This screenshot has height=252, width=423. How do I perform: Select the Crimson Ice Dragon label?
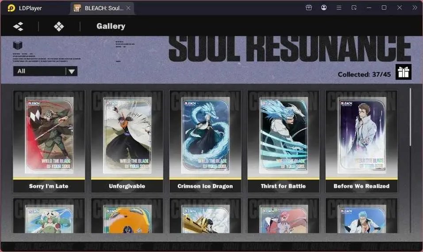[x=205, y=186]
